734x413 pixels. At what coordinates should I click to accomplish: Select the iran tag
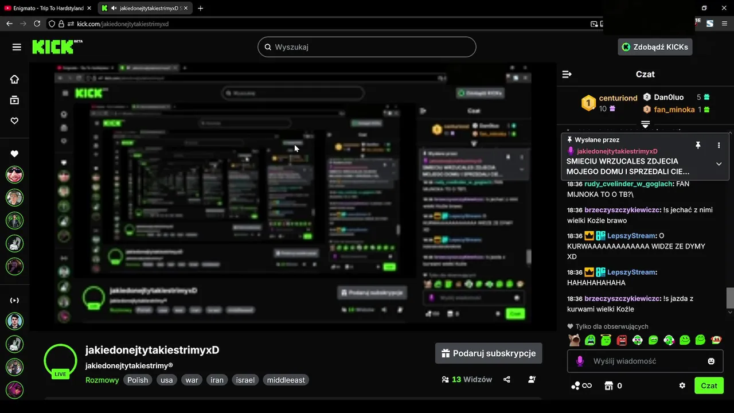(217, 380)
